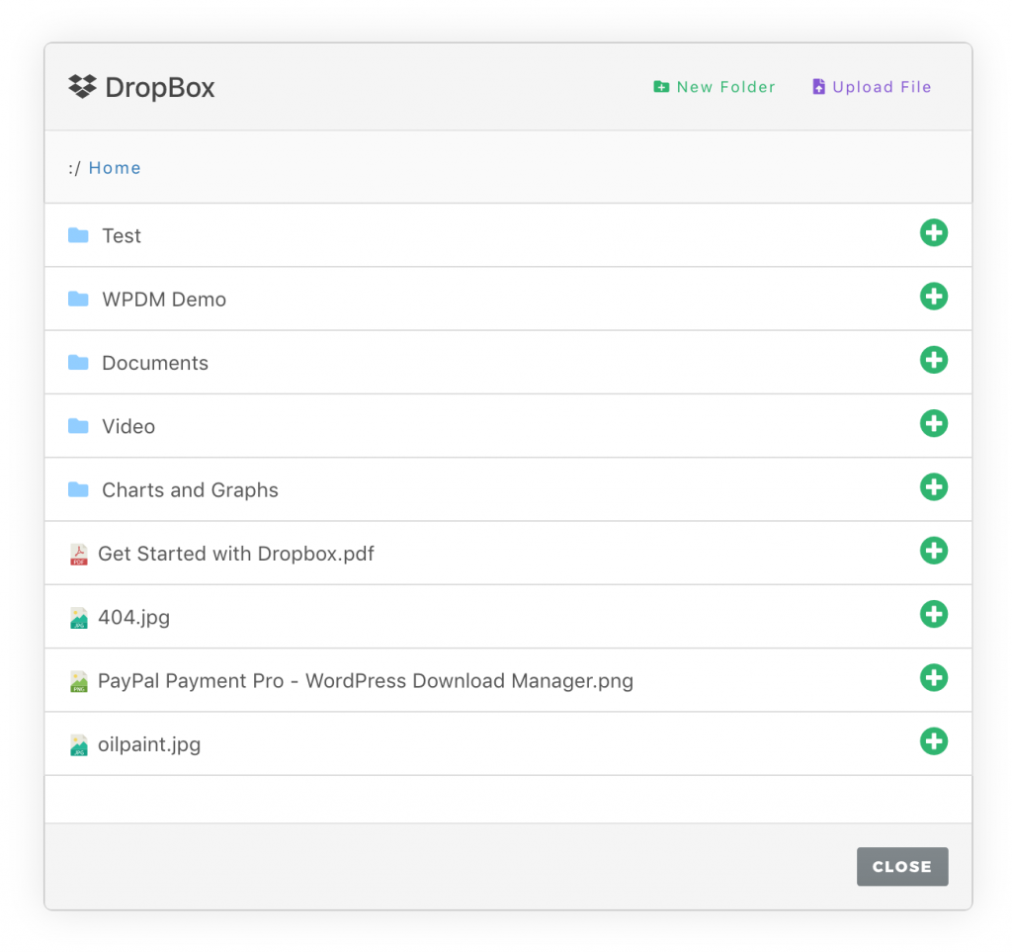Screen dimensions: 1012x952
Task: Click the Dropbox logo icon
Action: 82,87
